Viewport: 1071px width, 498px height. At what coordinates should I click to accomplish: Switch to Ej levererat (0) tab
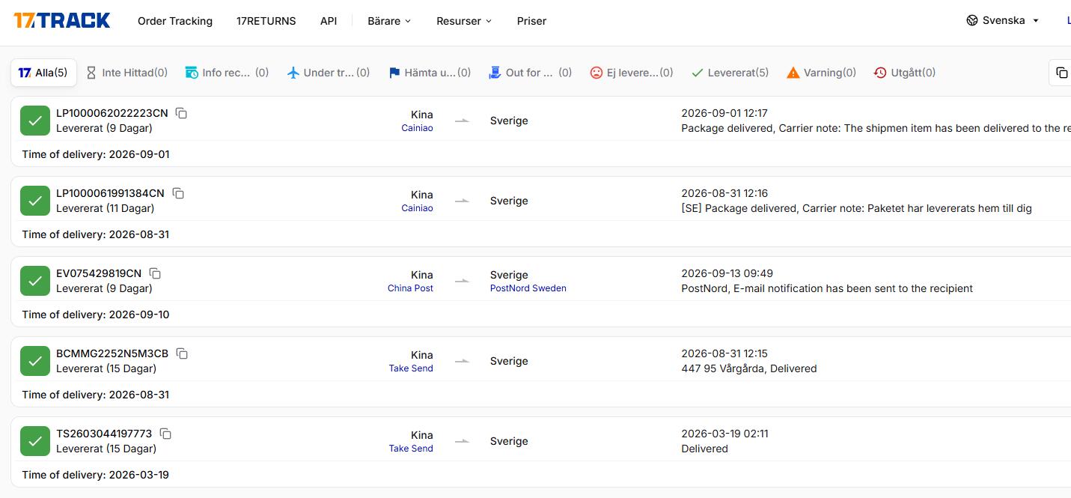(631, 73)
